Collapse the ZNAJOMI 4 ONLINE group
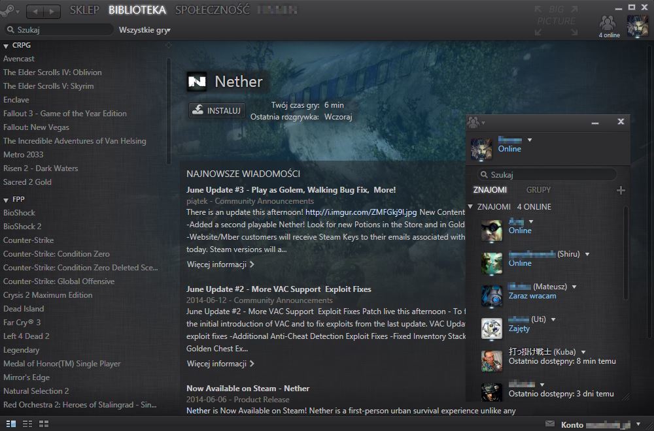654x431 pixels. [470, 206]
